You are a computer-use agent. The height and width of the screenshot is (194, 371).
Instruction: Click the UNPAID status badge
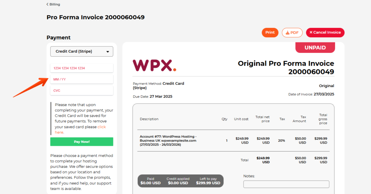pos(315,48)
